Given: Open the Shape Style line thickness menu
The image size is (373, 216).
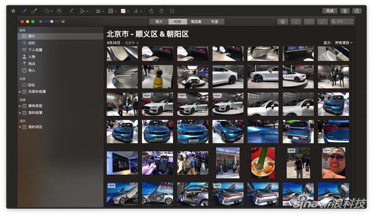Looking at the screenshot, I should point(99,11).
